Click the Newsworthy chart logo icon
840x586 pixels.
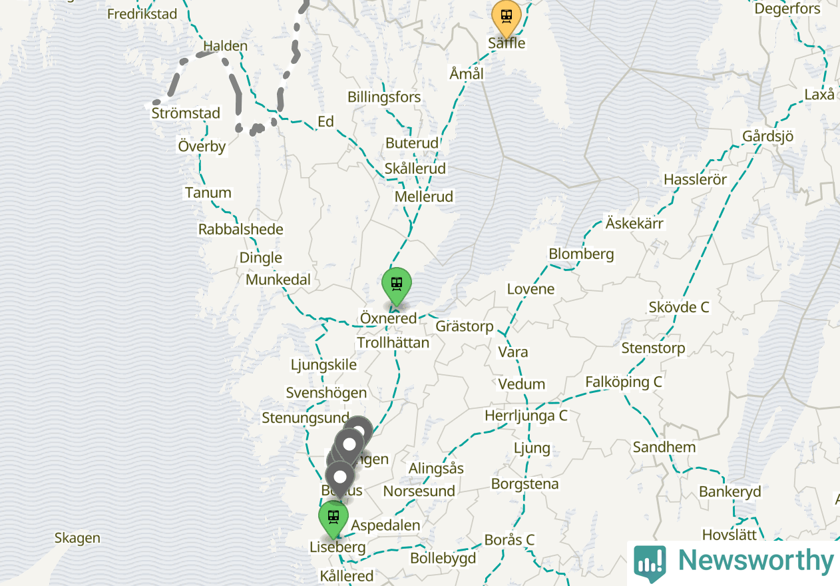click(x=650, y=563)
